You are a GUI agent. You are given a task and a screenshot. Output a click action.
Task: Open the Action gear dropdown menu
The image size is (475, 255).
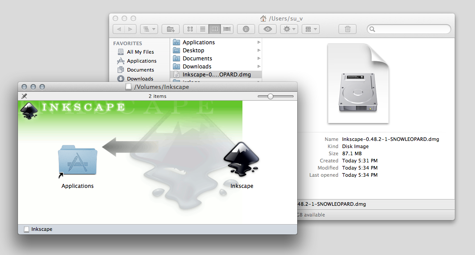point(289,29)
